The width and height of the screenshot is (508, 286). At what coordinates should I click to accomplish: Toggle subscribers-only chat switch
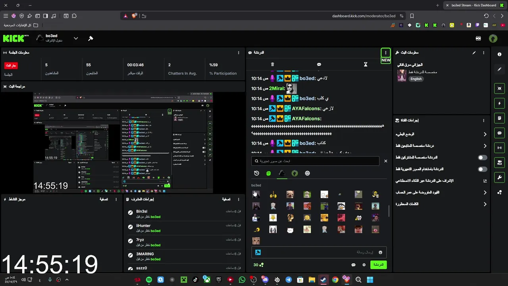482,158
